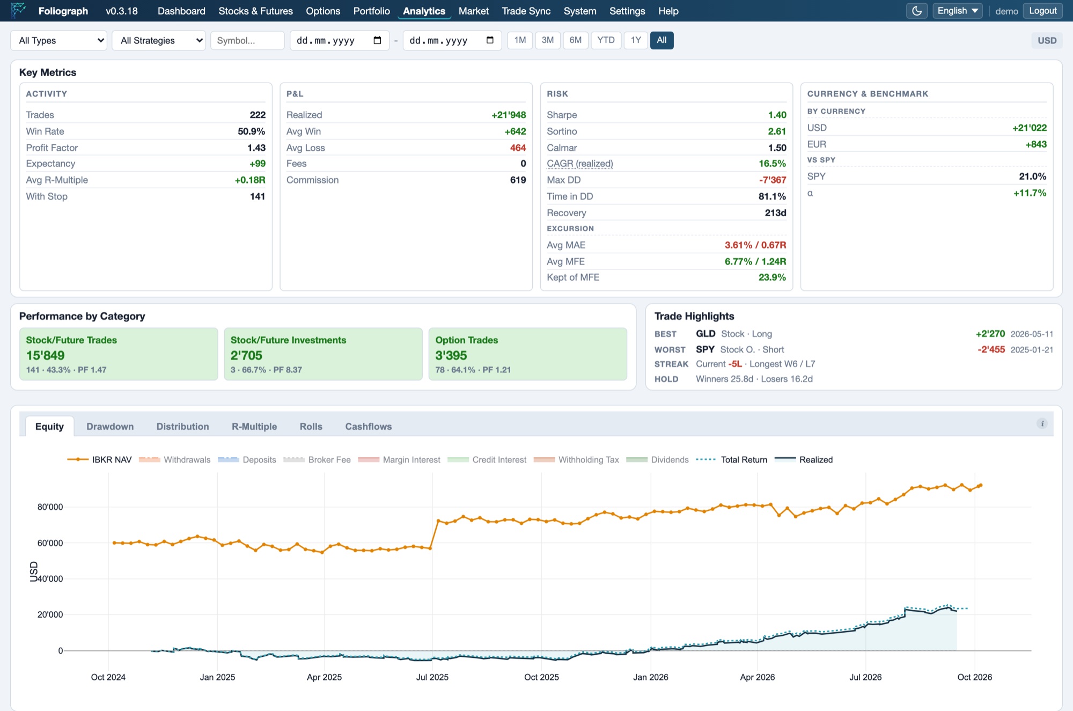This screenshot has height=711, width=1073.
Task: Open the English language dropdown
Action: tap(958, 11)
